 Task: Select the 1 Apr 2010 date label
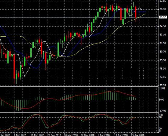[104, 135]
